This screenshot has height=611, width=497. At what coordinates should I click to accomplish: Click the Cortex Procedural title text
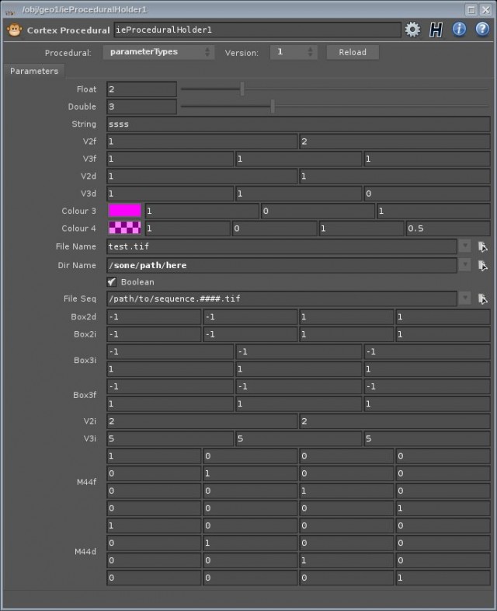click(68, 30)
